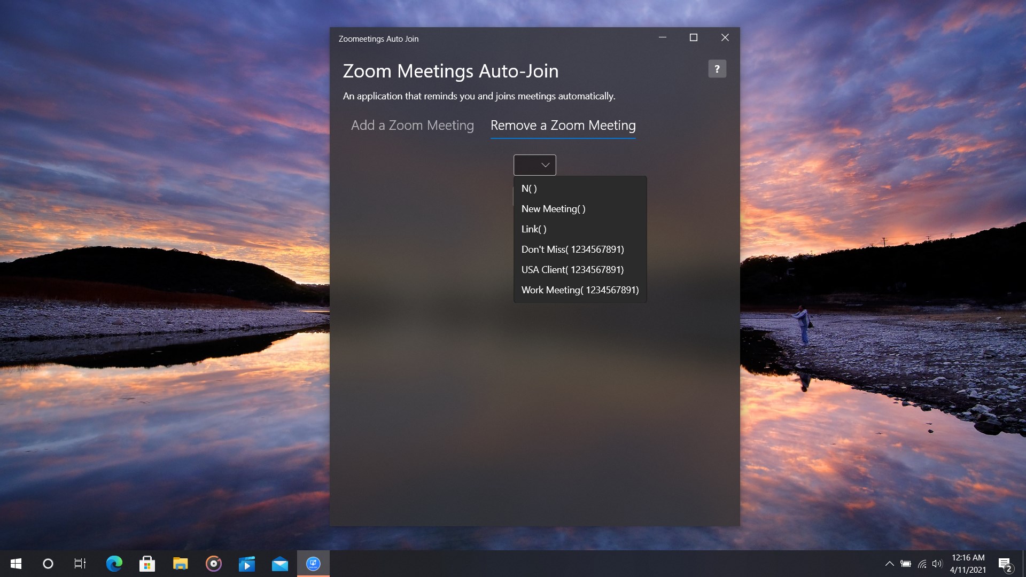Expand the hidden icons chevron in tray

(x=890, y=564)
